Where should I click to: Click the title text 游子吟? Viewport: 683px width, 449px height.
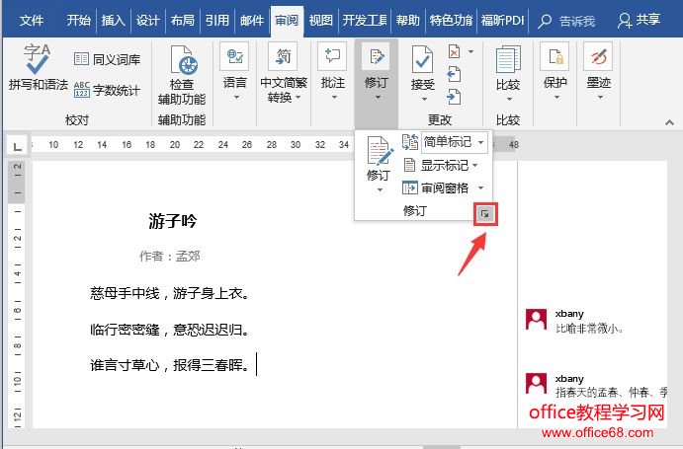point(173,221)
